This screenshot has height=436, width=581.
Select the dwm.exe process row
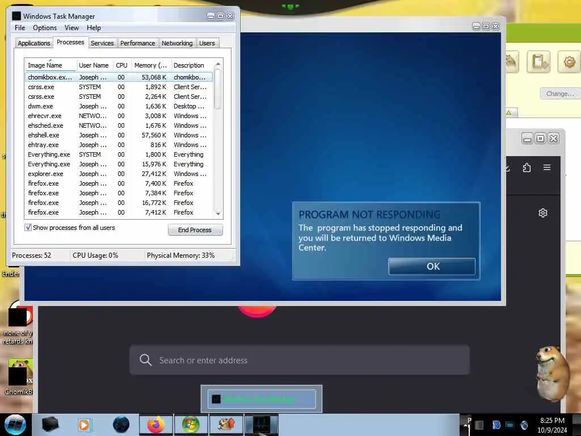[119, 106]
